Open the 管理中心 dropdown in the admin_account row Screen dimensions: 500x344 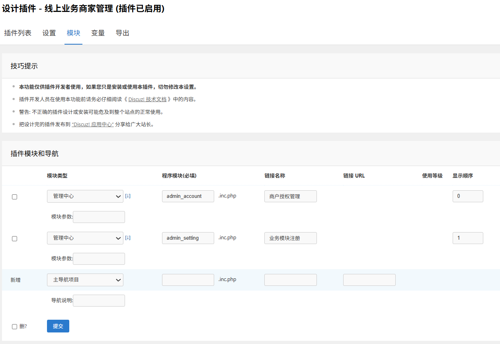85,196
